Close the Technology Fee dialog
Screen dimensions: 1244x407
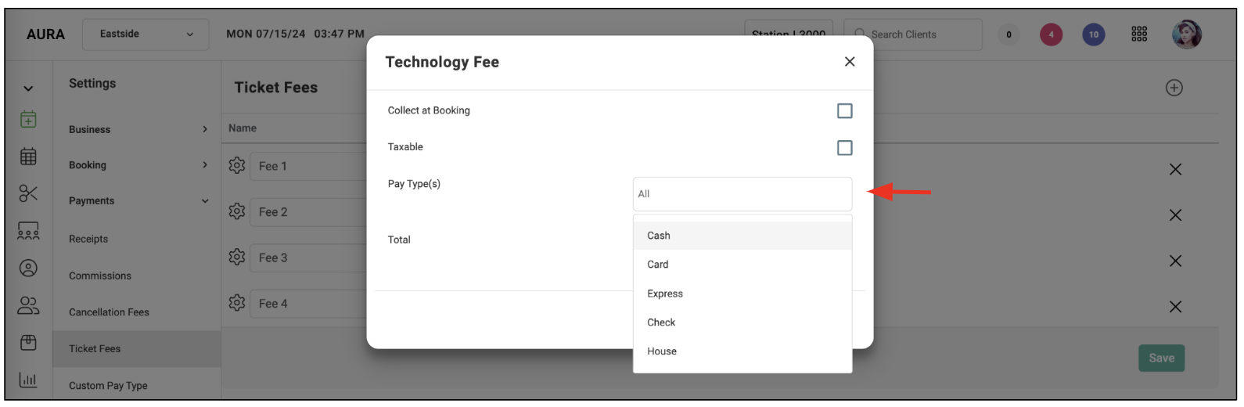850,62
